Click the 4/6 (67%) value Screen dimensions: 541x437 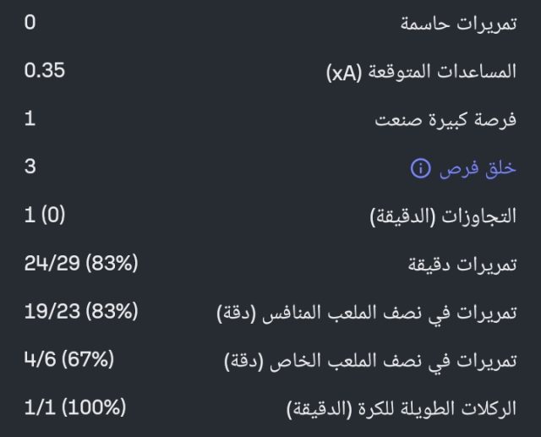(x=68, y=360)
